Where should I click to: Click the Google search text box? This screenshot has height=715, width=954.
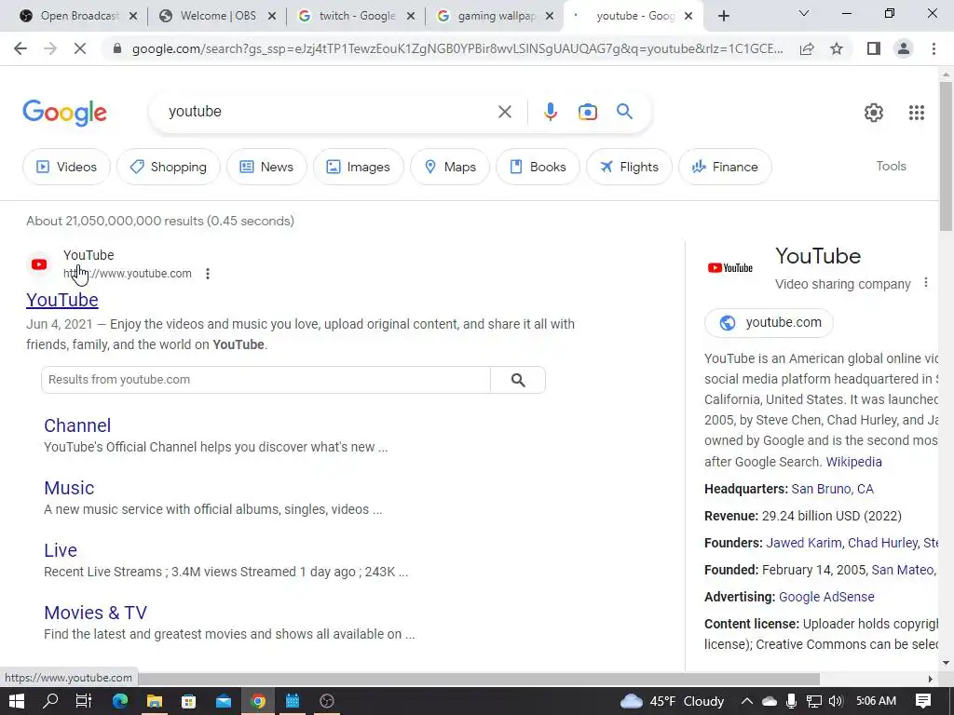tap(329, 112)
